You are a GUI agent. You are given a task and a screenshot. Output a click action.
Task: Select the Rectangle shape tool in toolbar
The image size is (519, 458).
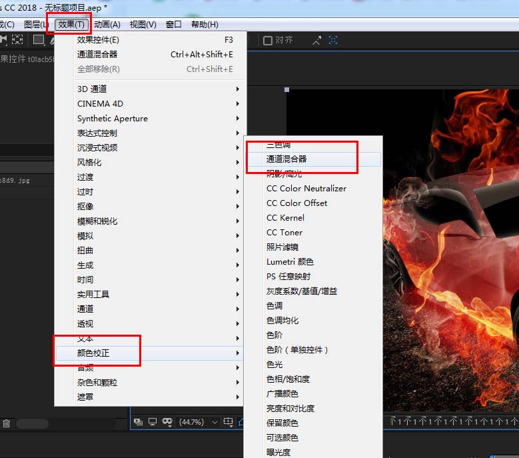coord(39,40)
